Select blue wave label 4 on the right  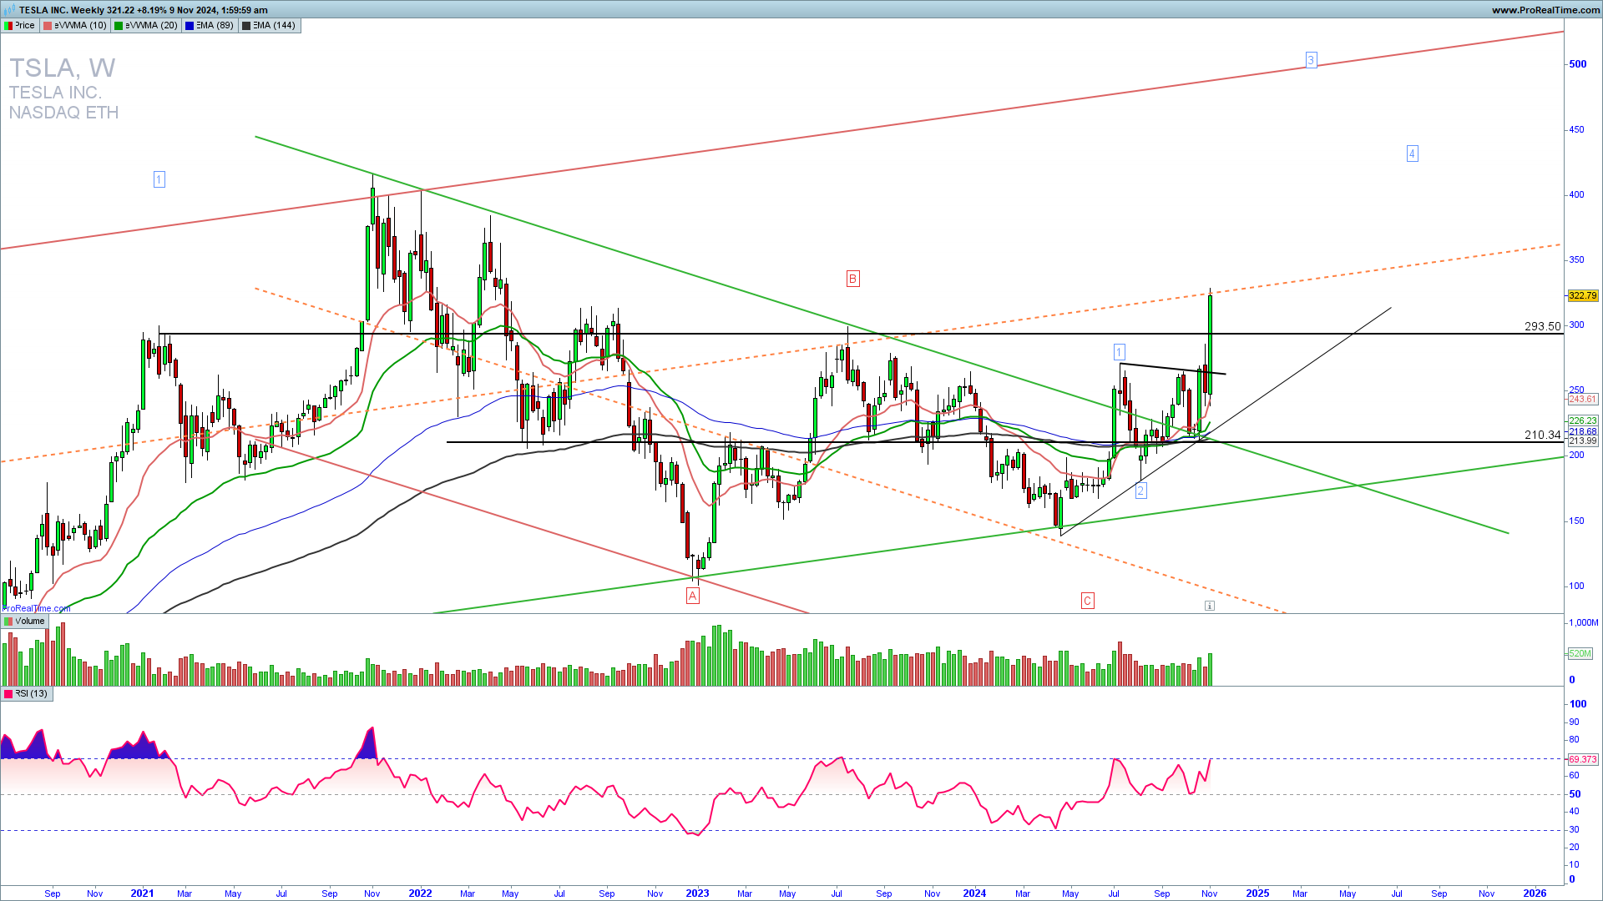pos(1412,154)
